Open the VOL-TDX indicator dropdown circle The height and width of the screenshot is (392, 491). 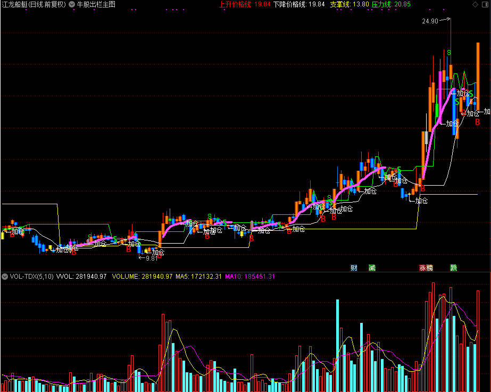click(5, 277)
